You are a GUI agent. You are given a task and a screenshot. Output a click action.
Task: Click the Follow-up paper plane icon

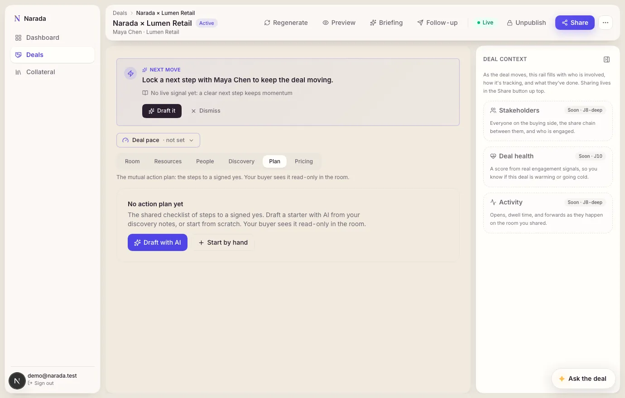[420, 23]
